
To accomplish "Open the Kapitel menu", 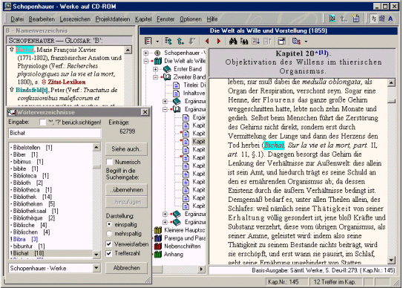I will coord(143,19).
